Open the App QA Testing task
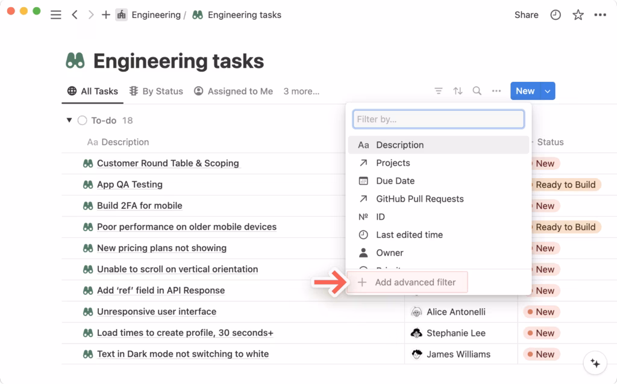The width and height of the screenshot is (617, 384). point(130,185)
